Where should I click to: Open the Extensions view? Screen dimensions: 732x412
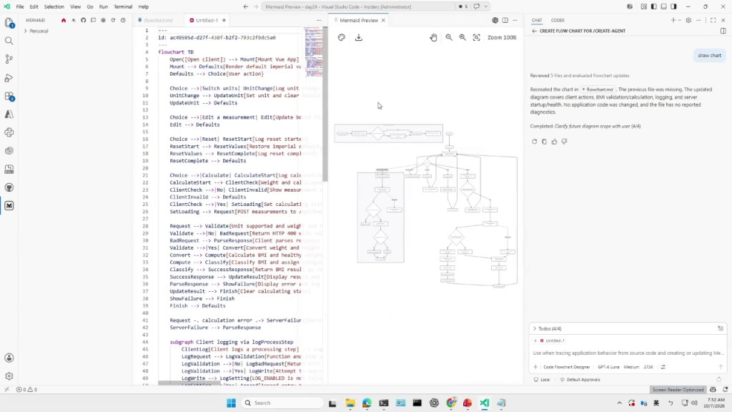9,97
